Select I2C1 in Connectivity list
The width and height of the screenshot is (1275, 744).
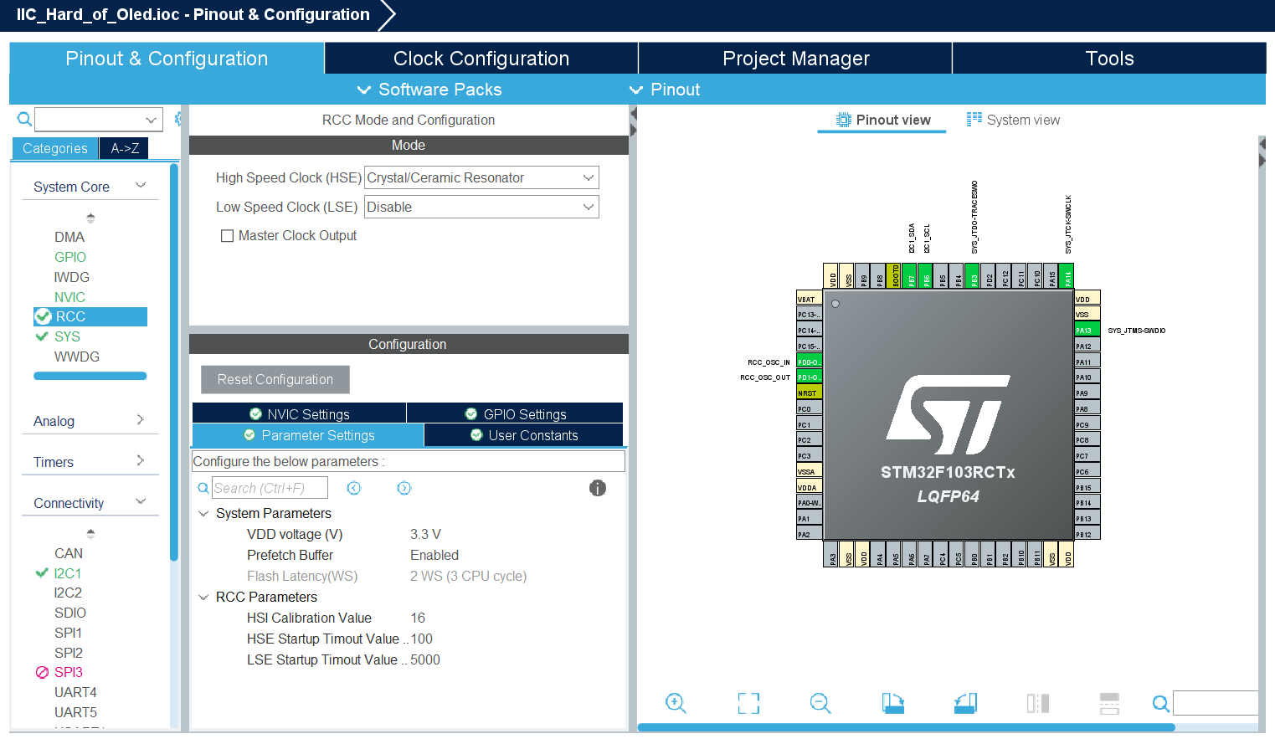(x=67, y=573)
